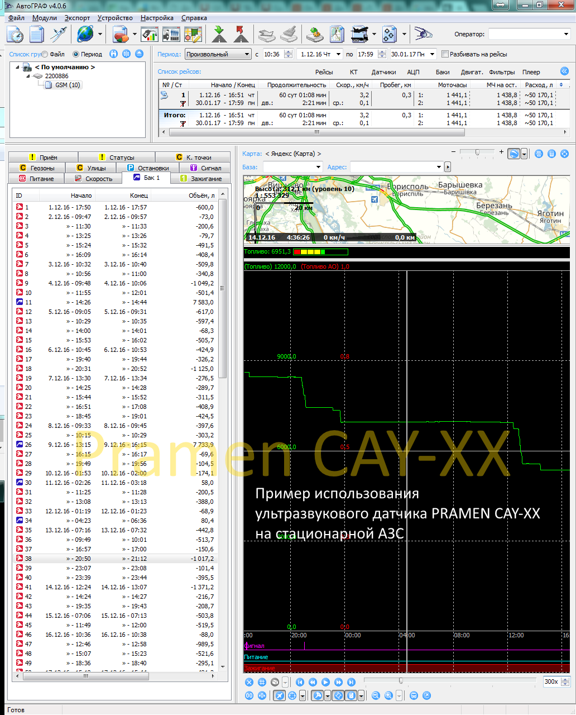Viewport: 576px width, 715px height.
Task: Click the globe map icon in toolbar
Action: 85,35
